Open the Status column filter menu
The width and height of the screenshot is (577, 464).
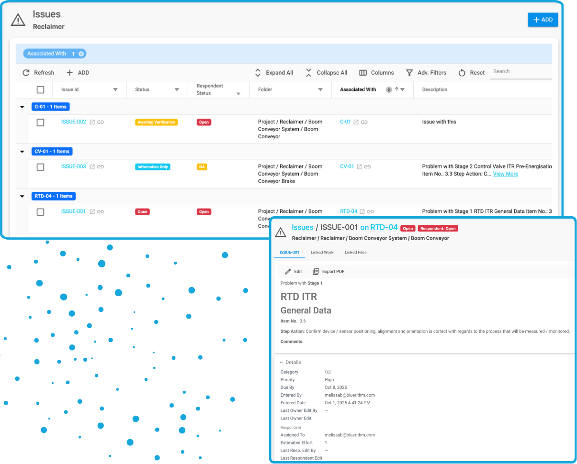click(x=177, y=89)
